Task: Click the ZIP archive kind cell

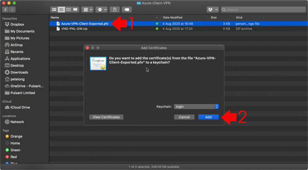Action: (244, 29)
